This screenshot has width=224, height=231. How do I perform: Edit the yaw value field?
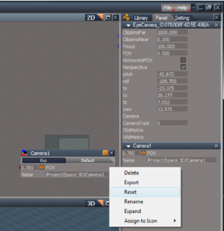coord(172,109)
